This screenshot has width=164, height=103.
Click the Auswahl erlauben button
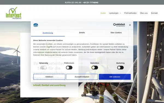(x=82, y=77)
